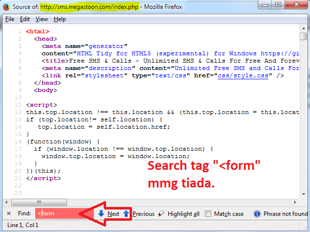This screenshot has height=232, width=310.
Task: Click the vertical scrollbar thumb
Action: [303, 37]
